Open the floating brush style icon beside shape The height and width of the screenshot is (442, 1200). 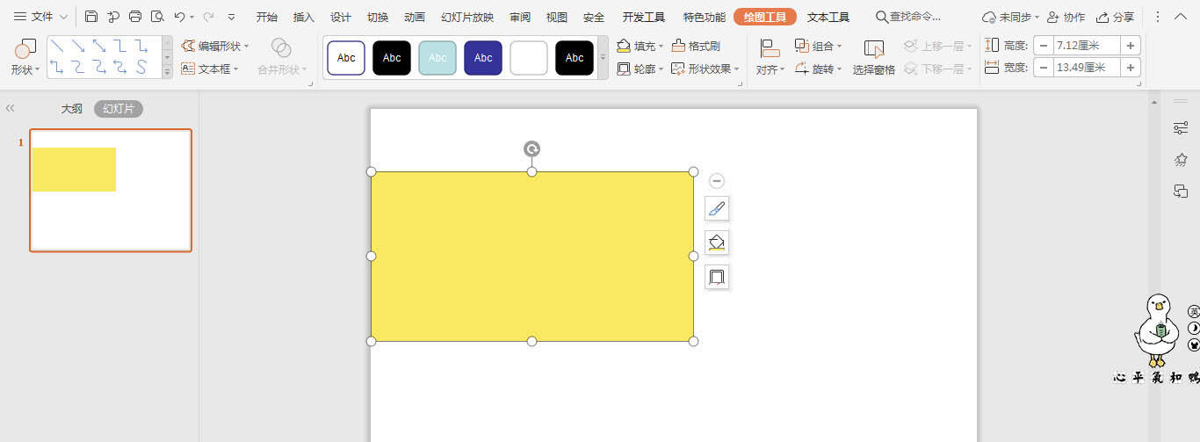click(717, 209)
